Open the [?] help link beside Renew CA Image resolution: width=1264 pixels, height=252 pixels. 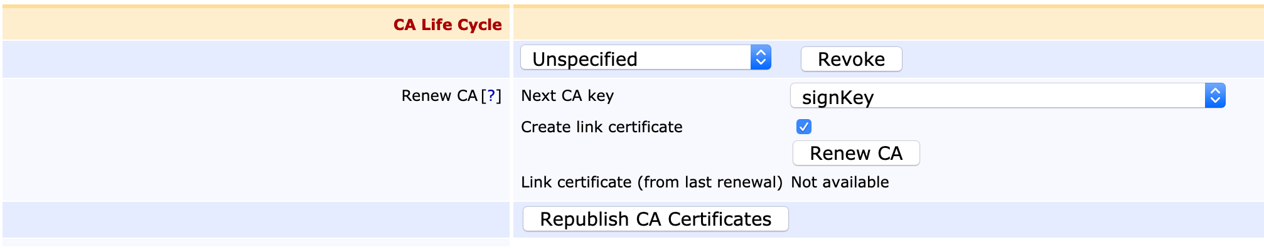(x=491, y=96)
